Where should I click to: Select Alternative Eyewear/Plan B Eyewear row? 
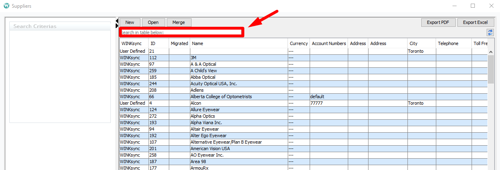point(304,142)
